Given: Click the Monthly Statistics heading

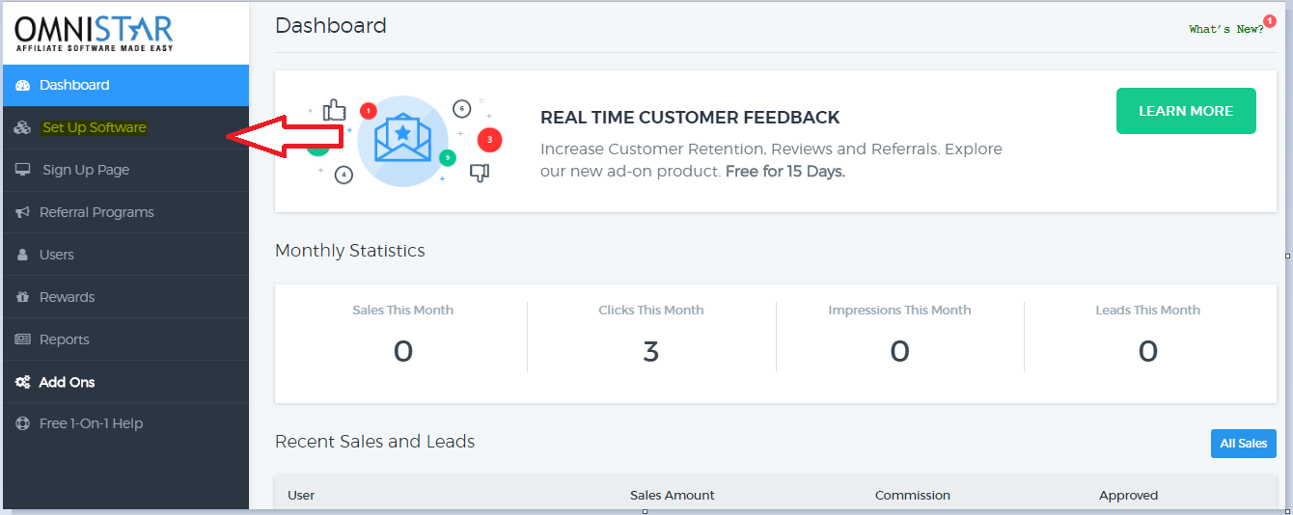Looking at the screenshot, I should click(x=350, y=251).
